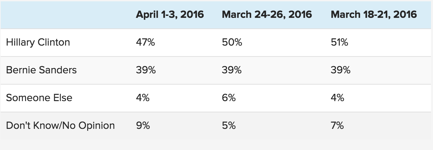Click the April 1-3, 2016 column header

[x=170, y=15]
